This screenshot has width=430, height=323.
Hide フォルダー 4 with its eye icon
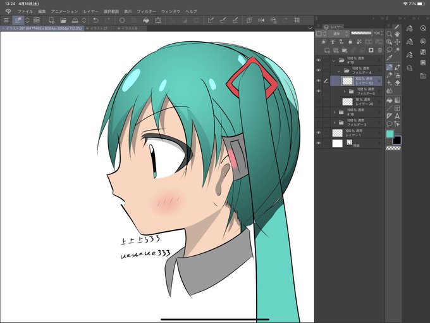pyautogui.click(x=318, y=70)
